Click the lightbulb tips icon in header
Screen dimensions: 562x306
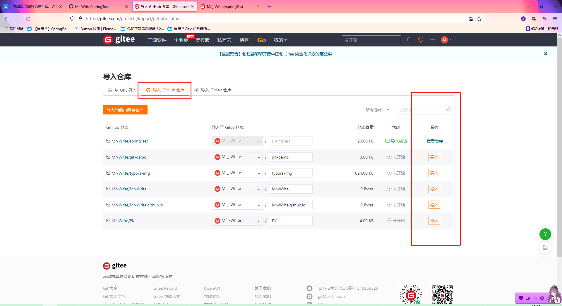[421, 40]
